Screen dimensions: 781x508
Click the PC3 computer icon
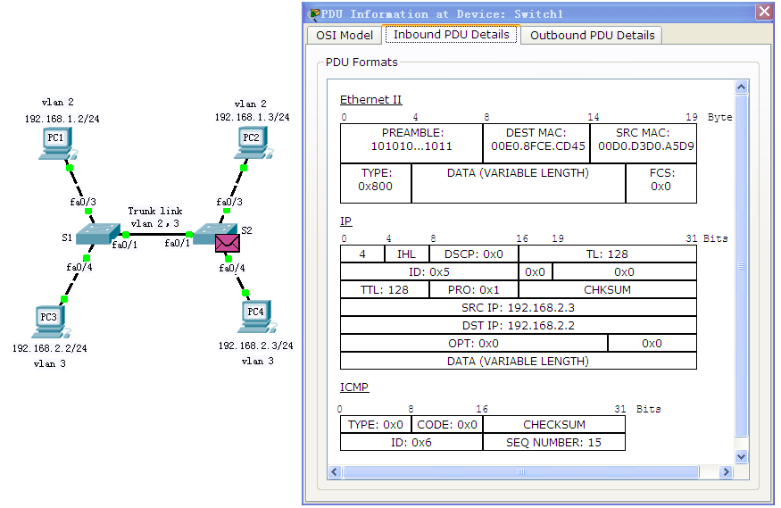49,321
